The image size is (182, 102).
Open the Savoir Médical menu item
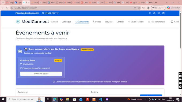point(136,22)
